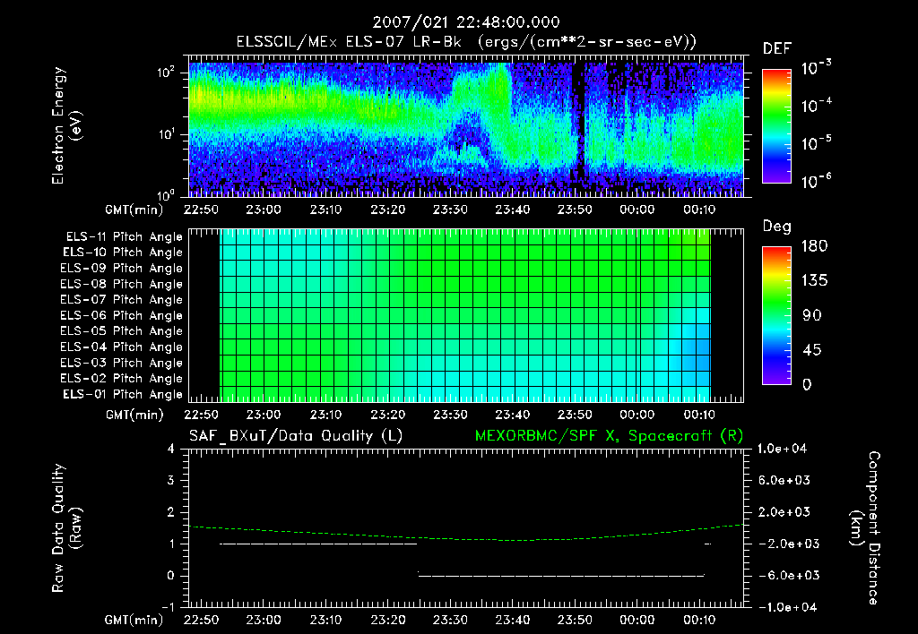Click the GMT(min) label under the spectrogram
This screenshot has height=634, width=918.
[134, 210]
